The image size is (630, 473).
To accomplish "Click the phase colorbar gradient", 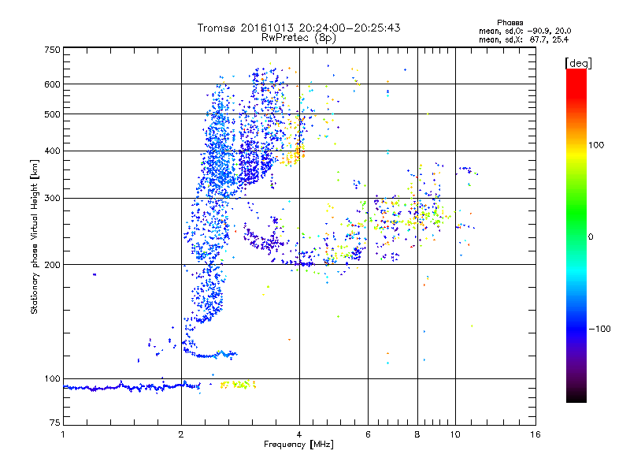I will (576, 235).
